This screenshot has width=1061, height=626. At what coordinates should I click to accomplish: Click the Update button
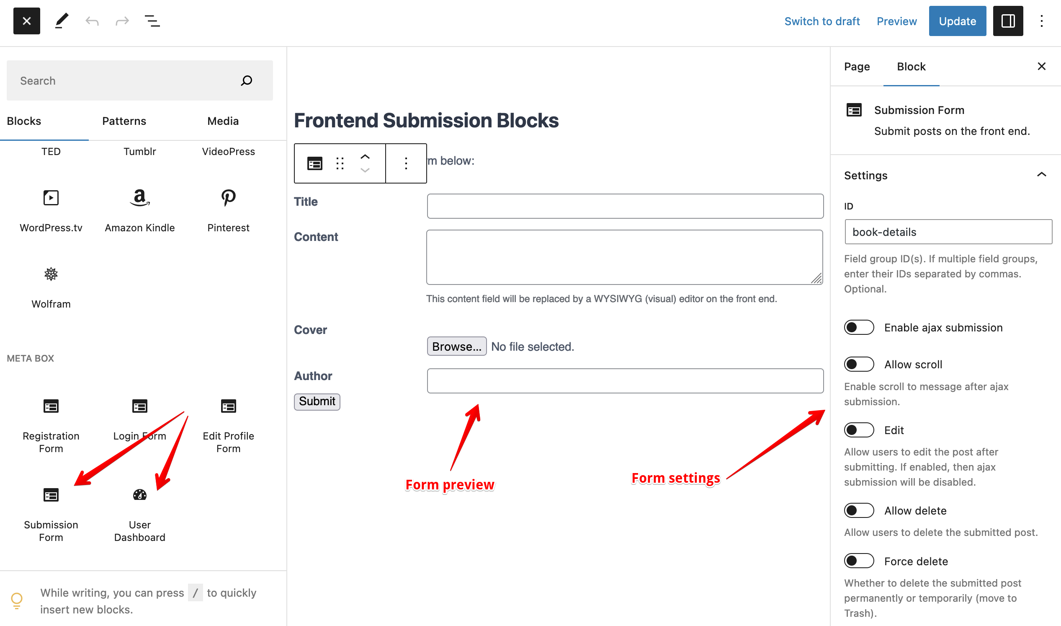coord(957,21)
